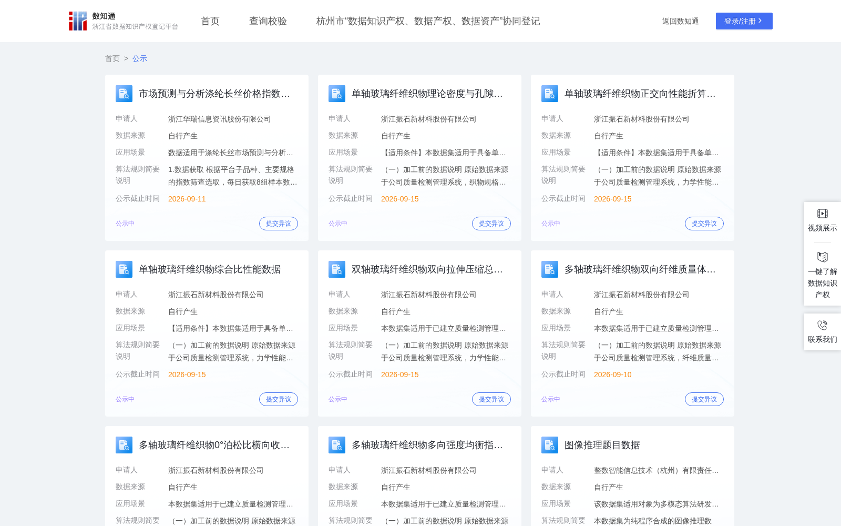Open title 图像推理题目数据

(602, 445)
